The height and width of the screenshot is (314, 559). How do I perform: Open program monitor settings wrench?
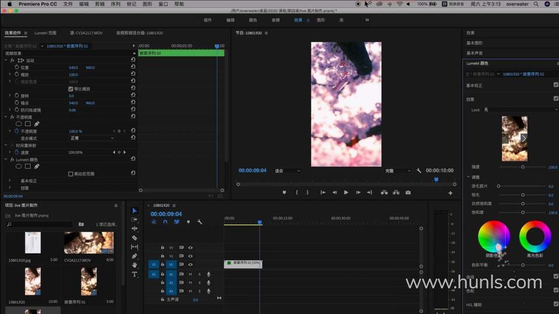point(419,170)
